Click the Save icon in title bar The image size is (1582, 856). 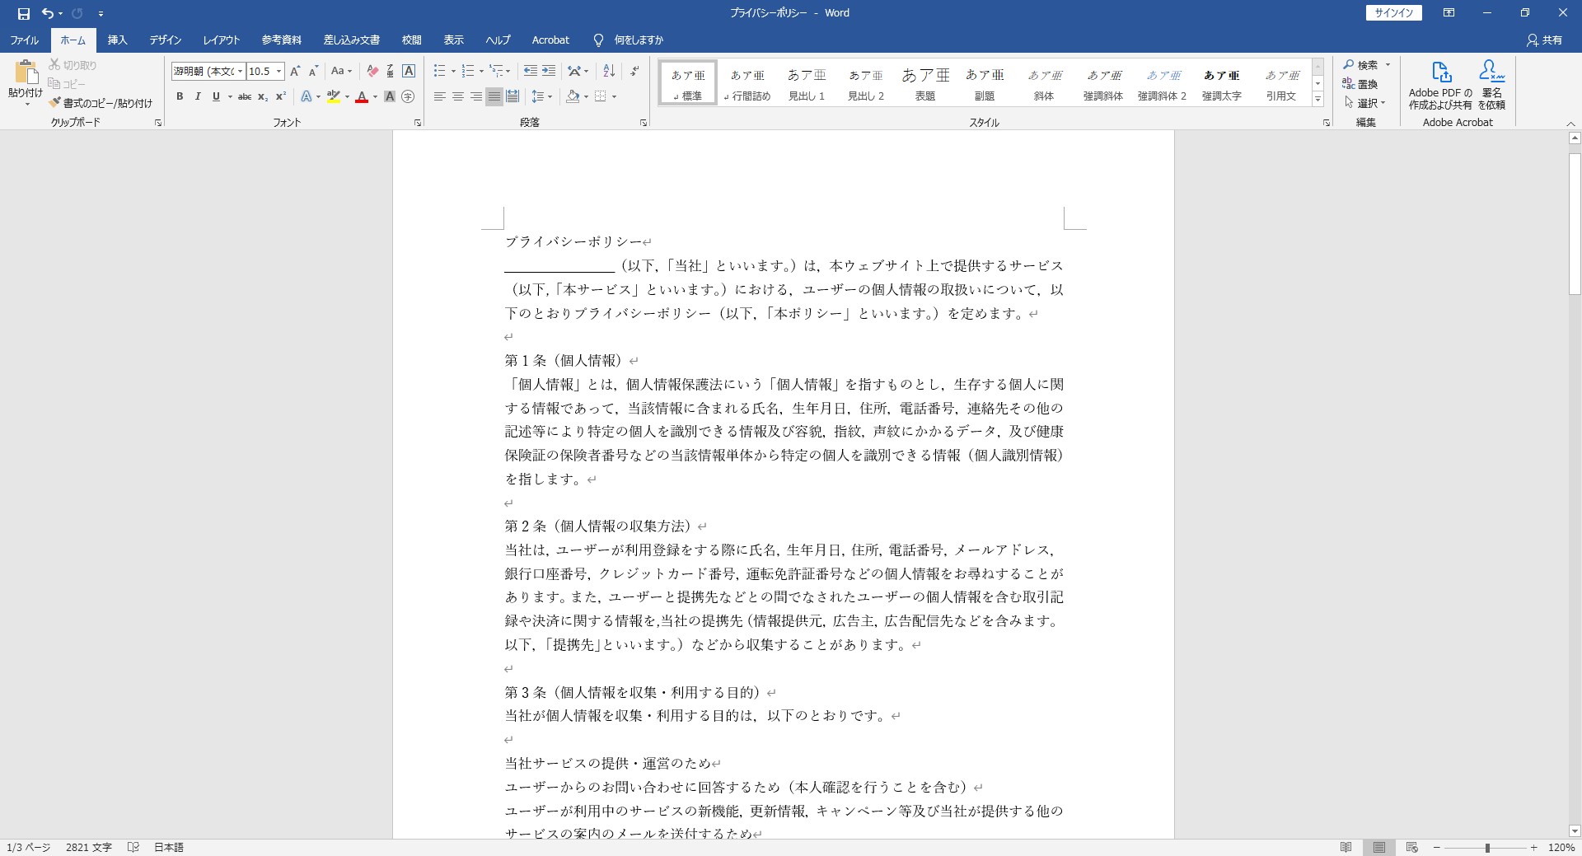[23, 13]
